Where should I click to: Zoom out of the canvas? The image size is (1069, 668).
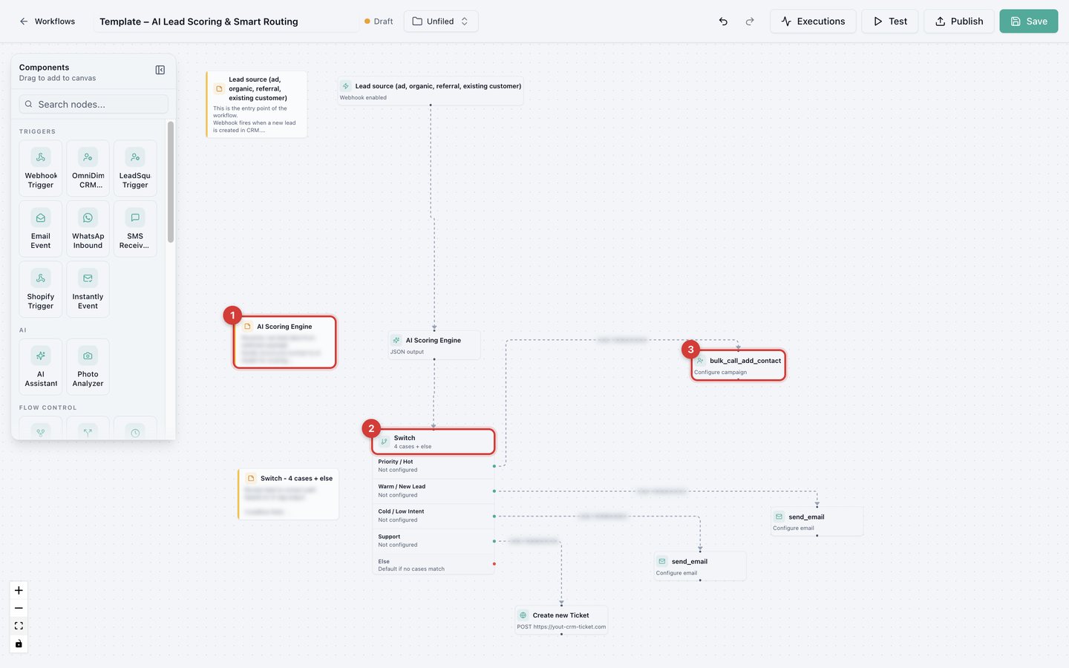click(19, 609)
